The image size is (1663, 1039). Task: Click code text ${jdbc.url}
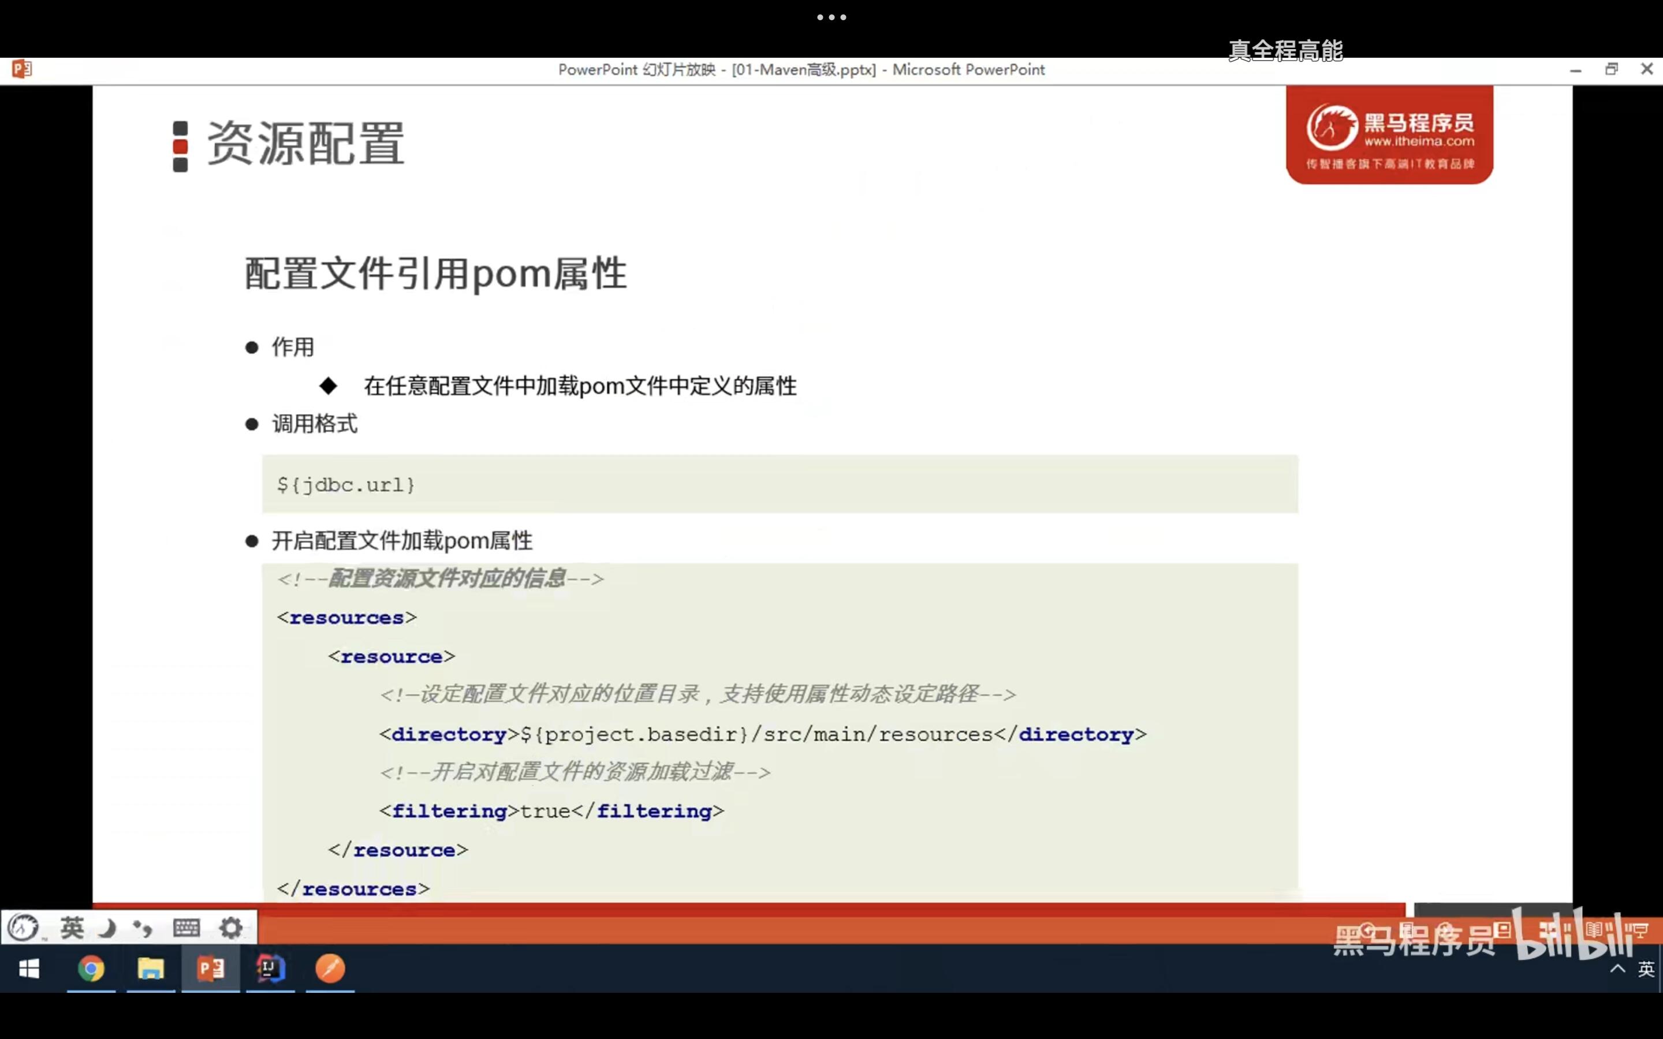coord(346,485)
